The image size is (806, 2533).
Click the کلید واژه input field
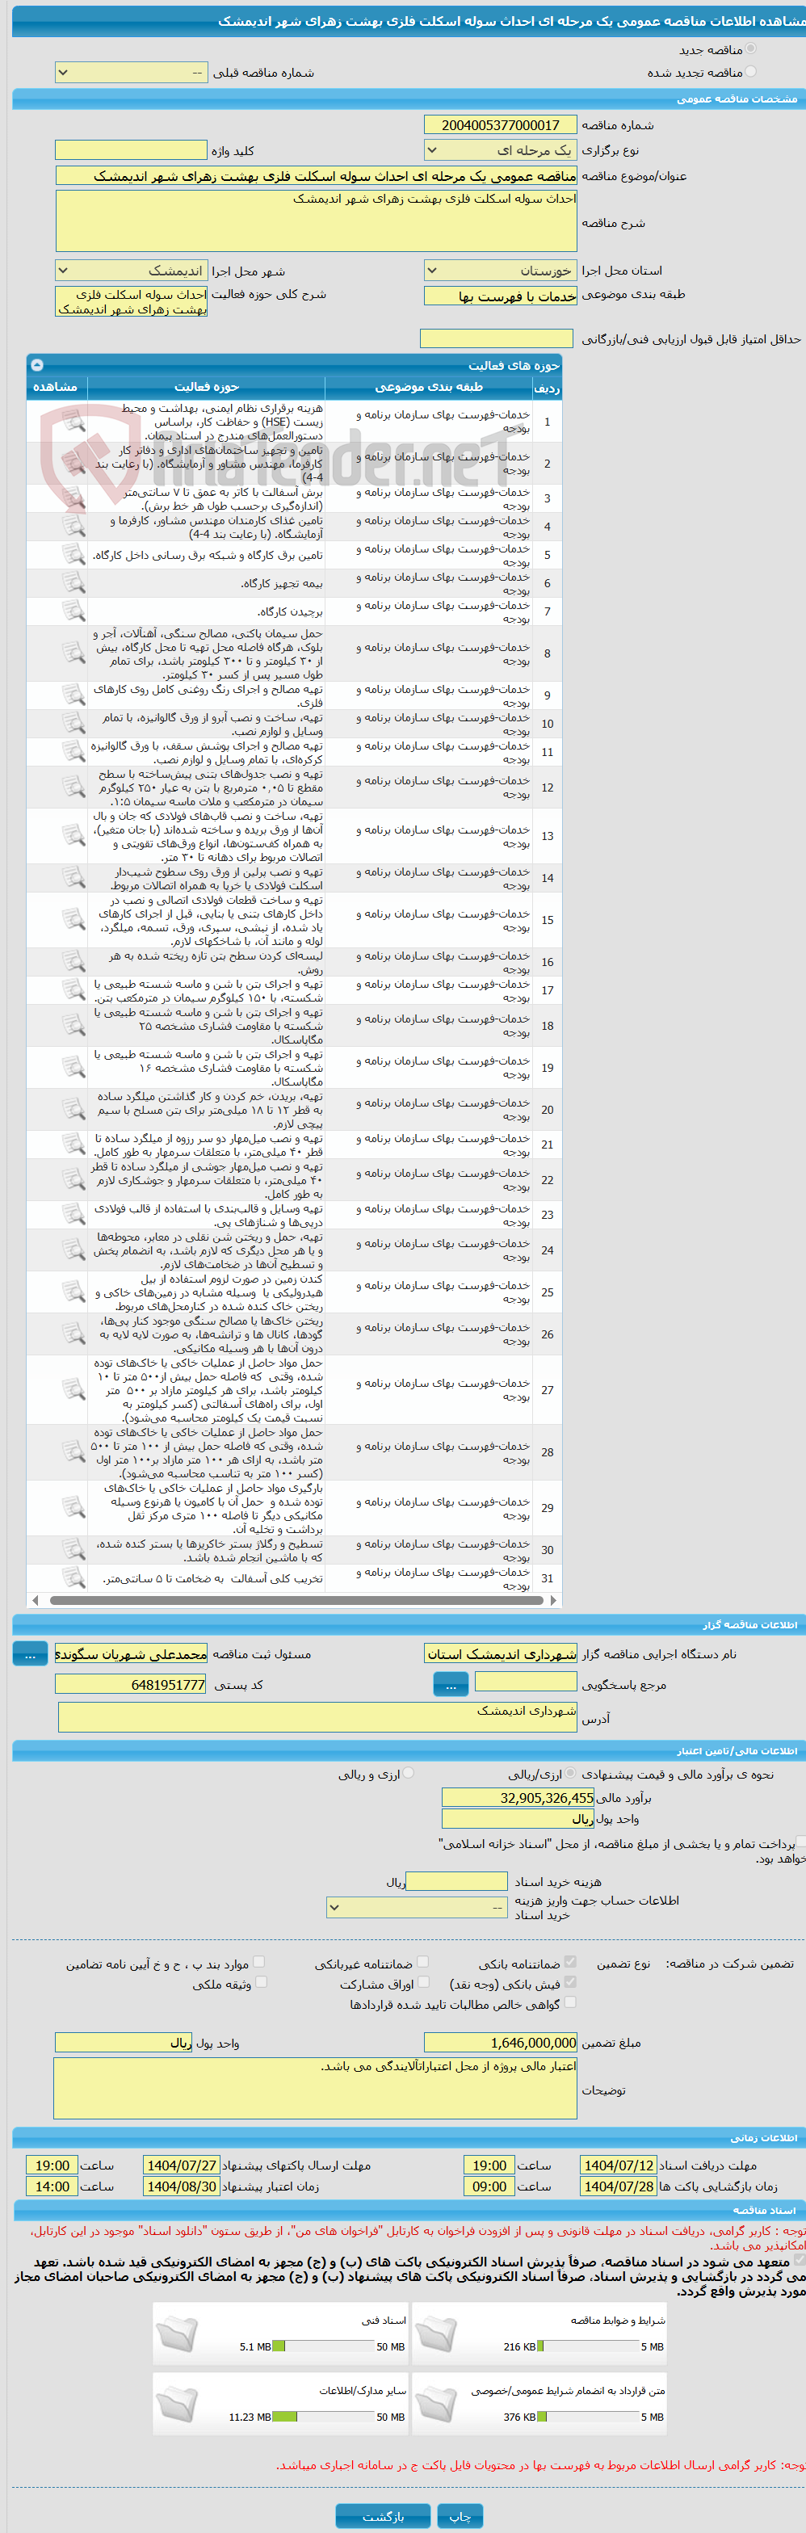coord(131,149)
